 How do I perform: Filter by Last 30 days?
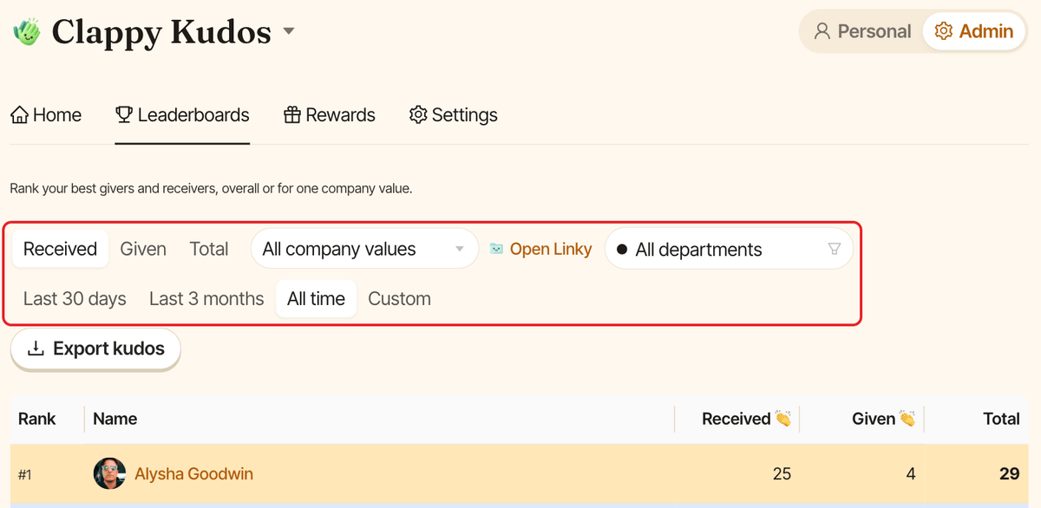pos(75,299)
